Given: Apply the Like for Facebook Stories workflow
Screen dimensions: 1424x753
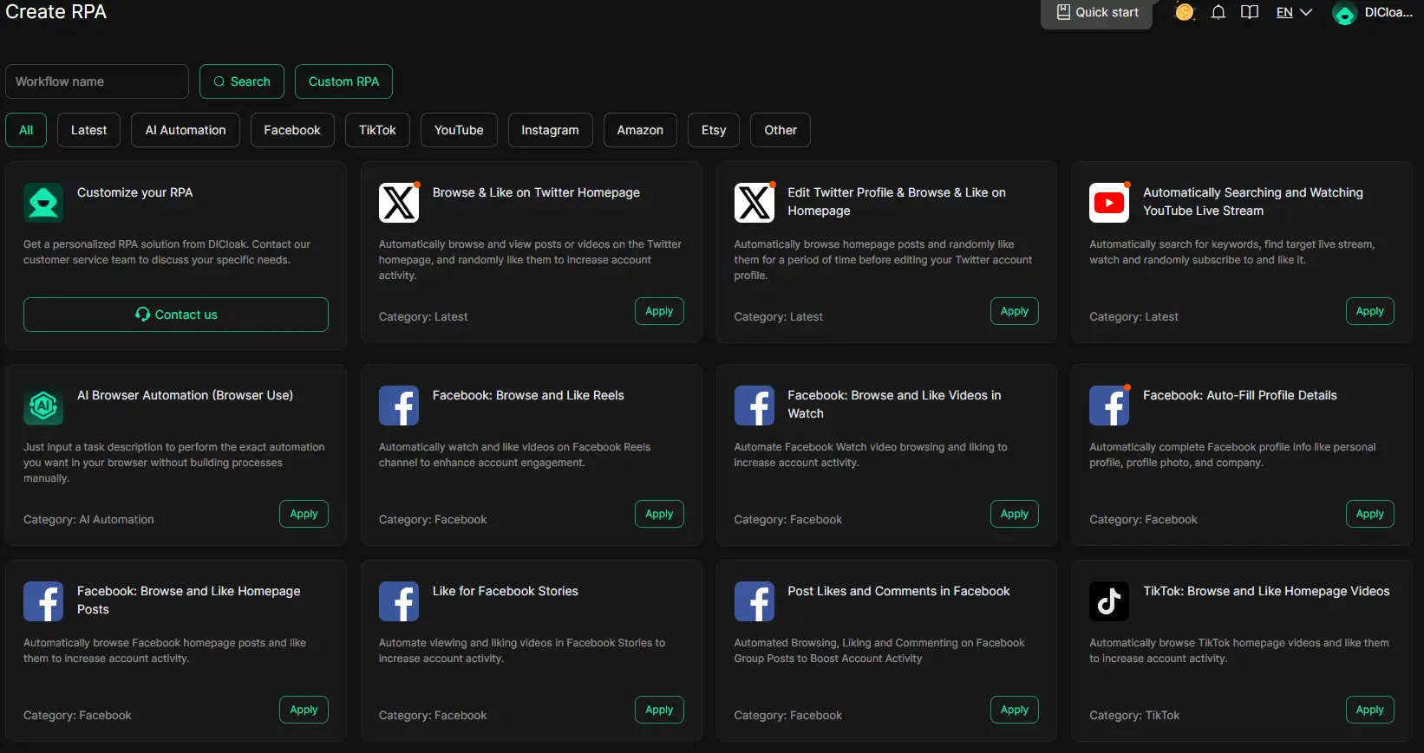Looking at the screenshot, I should 659,710.
